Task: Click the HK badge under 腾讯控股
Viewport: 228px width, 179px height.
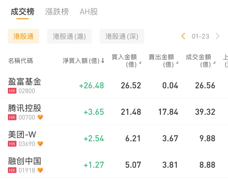Action: click(12, 117)
